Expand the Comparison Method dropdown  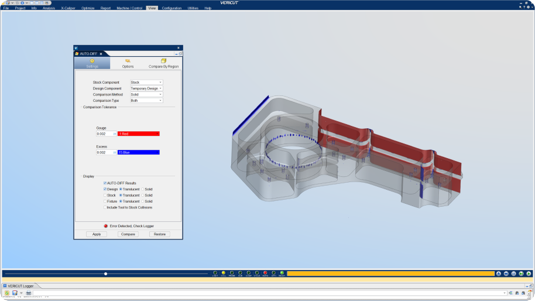click(x=146, y=94)
